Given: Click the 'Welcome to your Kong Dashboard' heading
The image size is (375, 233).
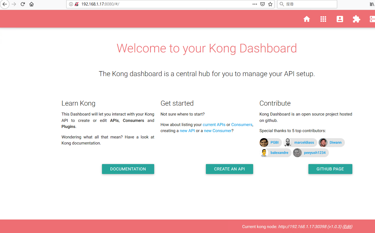Looking at the screenshot, I should (207, 48).
